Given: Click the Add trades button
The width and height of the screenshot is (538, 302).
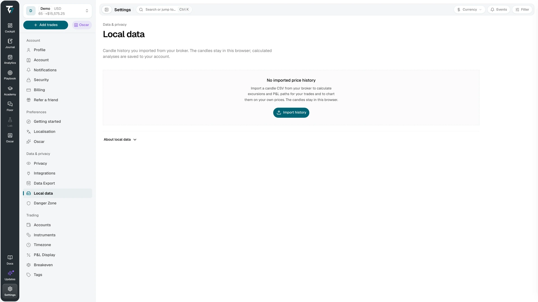Looking at the screenshot, I should pyautogui.click(x=46, y=25).
